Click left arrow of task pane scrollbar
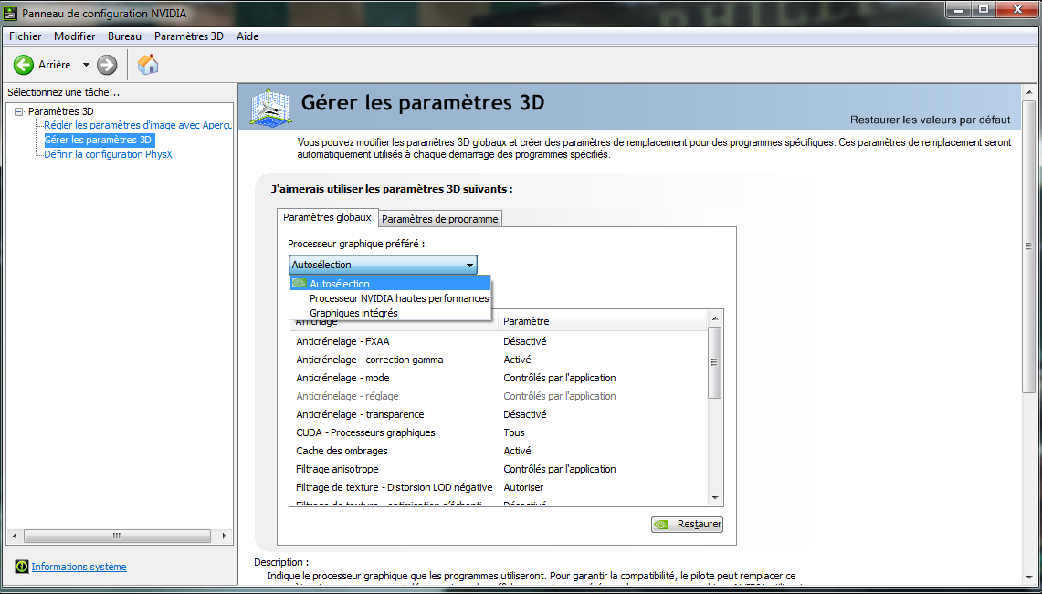 (14, 536)
